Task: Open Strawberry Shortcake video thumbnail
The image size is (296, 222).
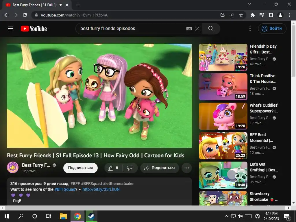Action: pyautogui.click(x=223, y=198)
